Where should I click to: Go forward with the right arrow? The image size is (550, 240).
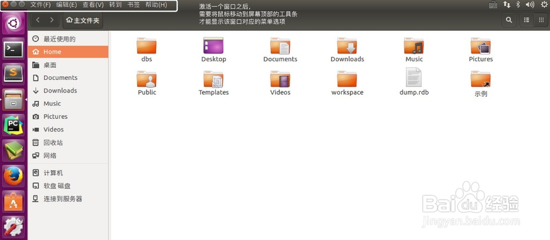click(x=52, y=20)
